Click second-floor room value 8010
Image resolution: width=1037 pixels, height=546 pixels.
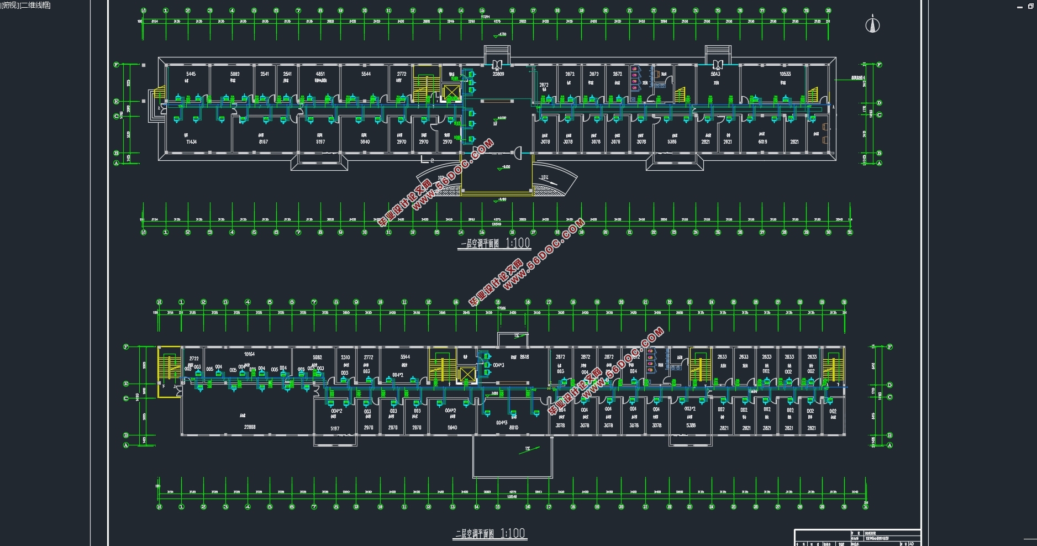514,427
